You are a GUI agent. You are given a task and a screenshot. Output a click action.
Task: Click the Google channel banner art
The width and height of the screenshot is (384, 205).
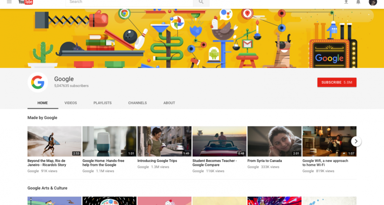pyautogui.click(x=192, y=38)
